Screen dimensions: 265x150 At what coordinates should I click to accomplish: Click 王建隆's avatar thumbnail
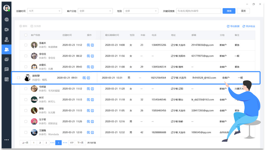point(34,133)
